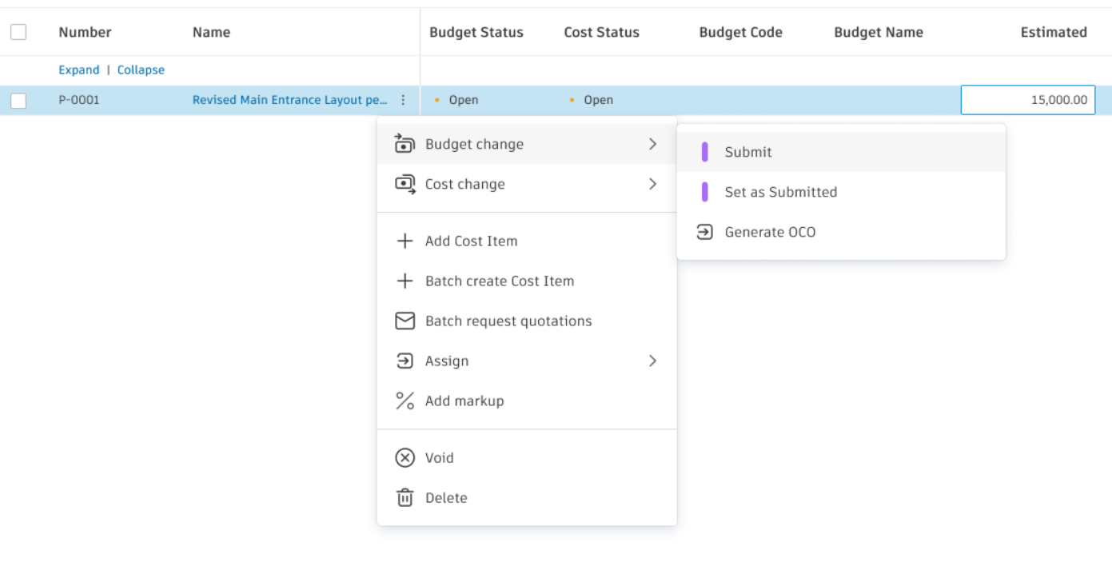
Task: Expand the Assign submenu chevron
Action: tap(652, 361)
